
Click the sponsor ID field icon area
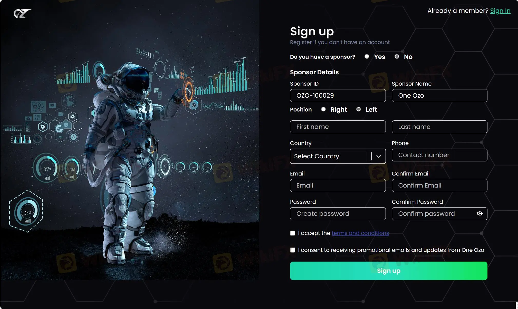pyautogui.click(x=338, y=95)
